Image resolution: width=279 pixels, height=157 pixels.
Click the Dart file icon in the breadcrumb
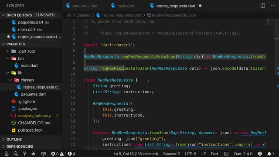pos(98,15)
